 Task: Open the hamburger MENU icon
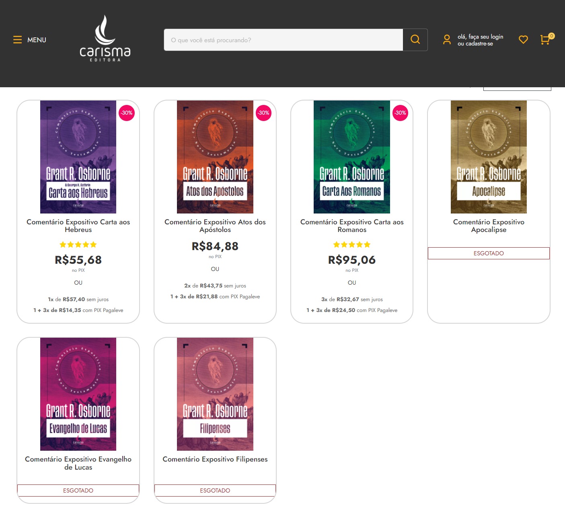[x=17, y=40]
